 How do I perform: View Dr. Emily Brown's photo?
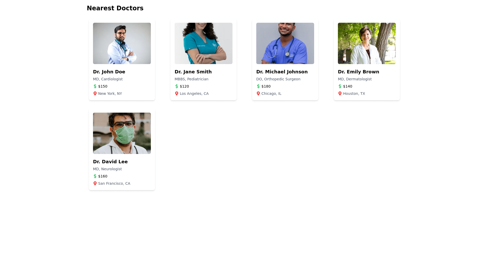click(367, 43)
